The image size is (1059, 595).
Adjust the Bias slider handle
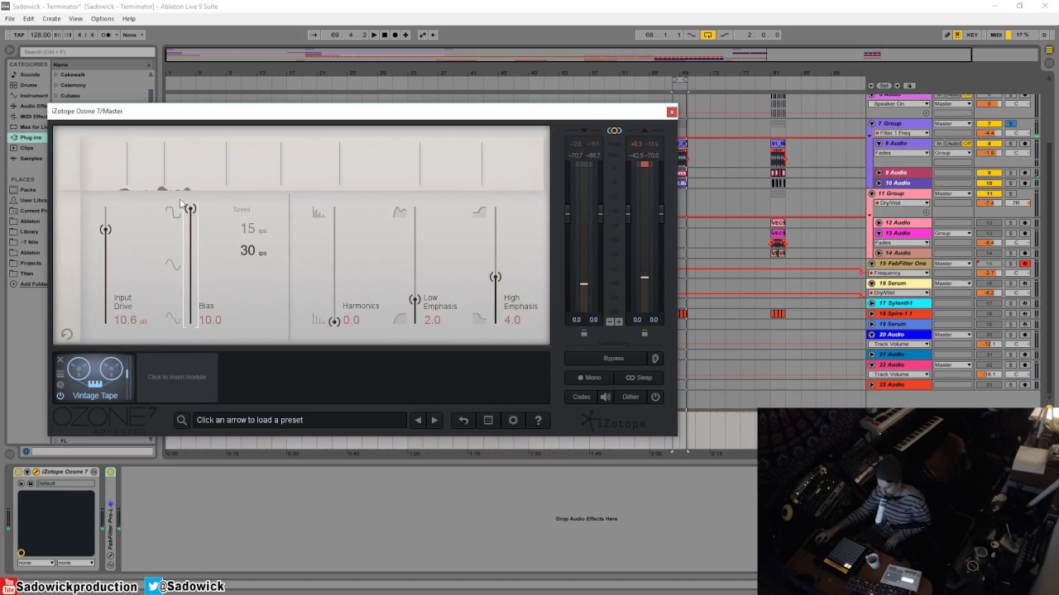pyautogui.click(x=191, y=209)
